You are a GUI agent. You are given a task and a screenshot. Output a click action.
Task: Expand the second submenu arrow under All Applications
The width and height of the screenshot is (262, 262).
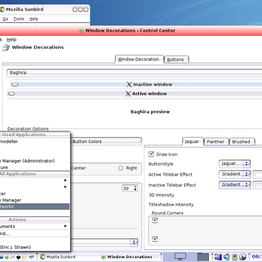click(65, 187)
